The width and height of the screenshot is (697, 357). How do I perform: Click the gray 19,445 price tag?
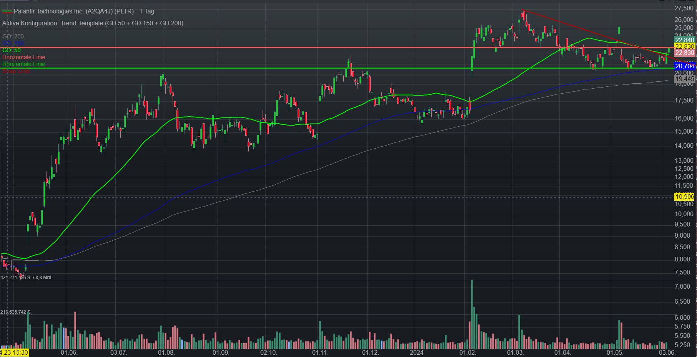coord(684,79)
